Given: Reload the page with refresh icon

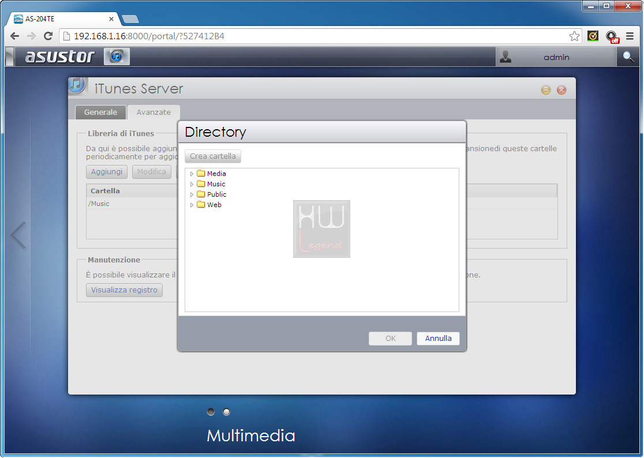Looking at the screenshot, I should coord(48,36).
